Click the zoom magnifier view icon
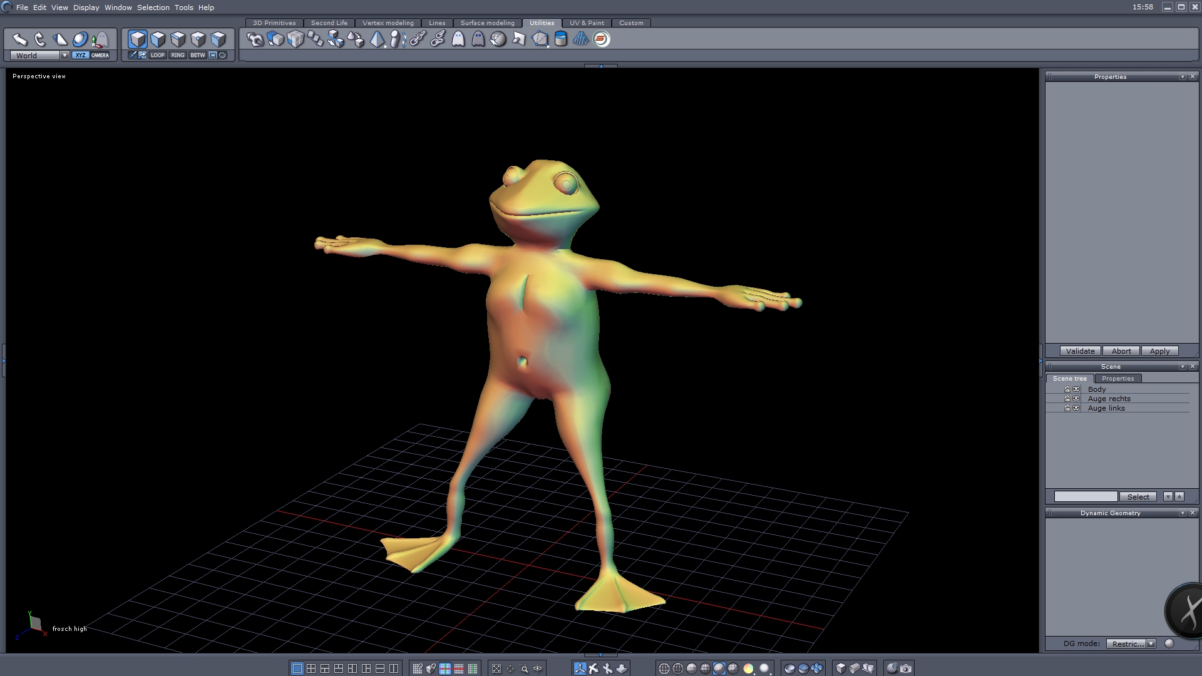The width and height of the screenshot is (1202, 676). (524, 668)
